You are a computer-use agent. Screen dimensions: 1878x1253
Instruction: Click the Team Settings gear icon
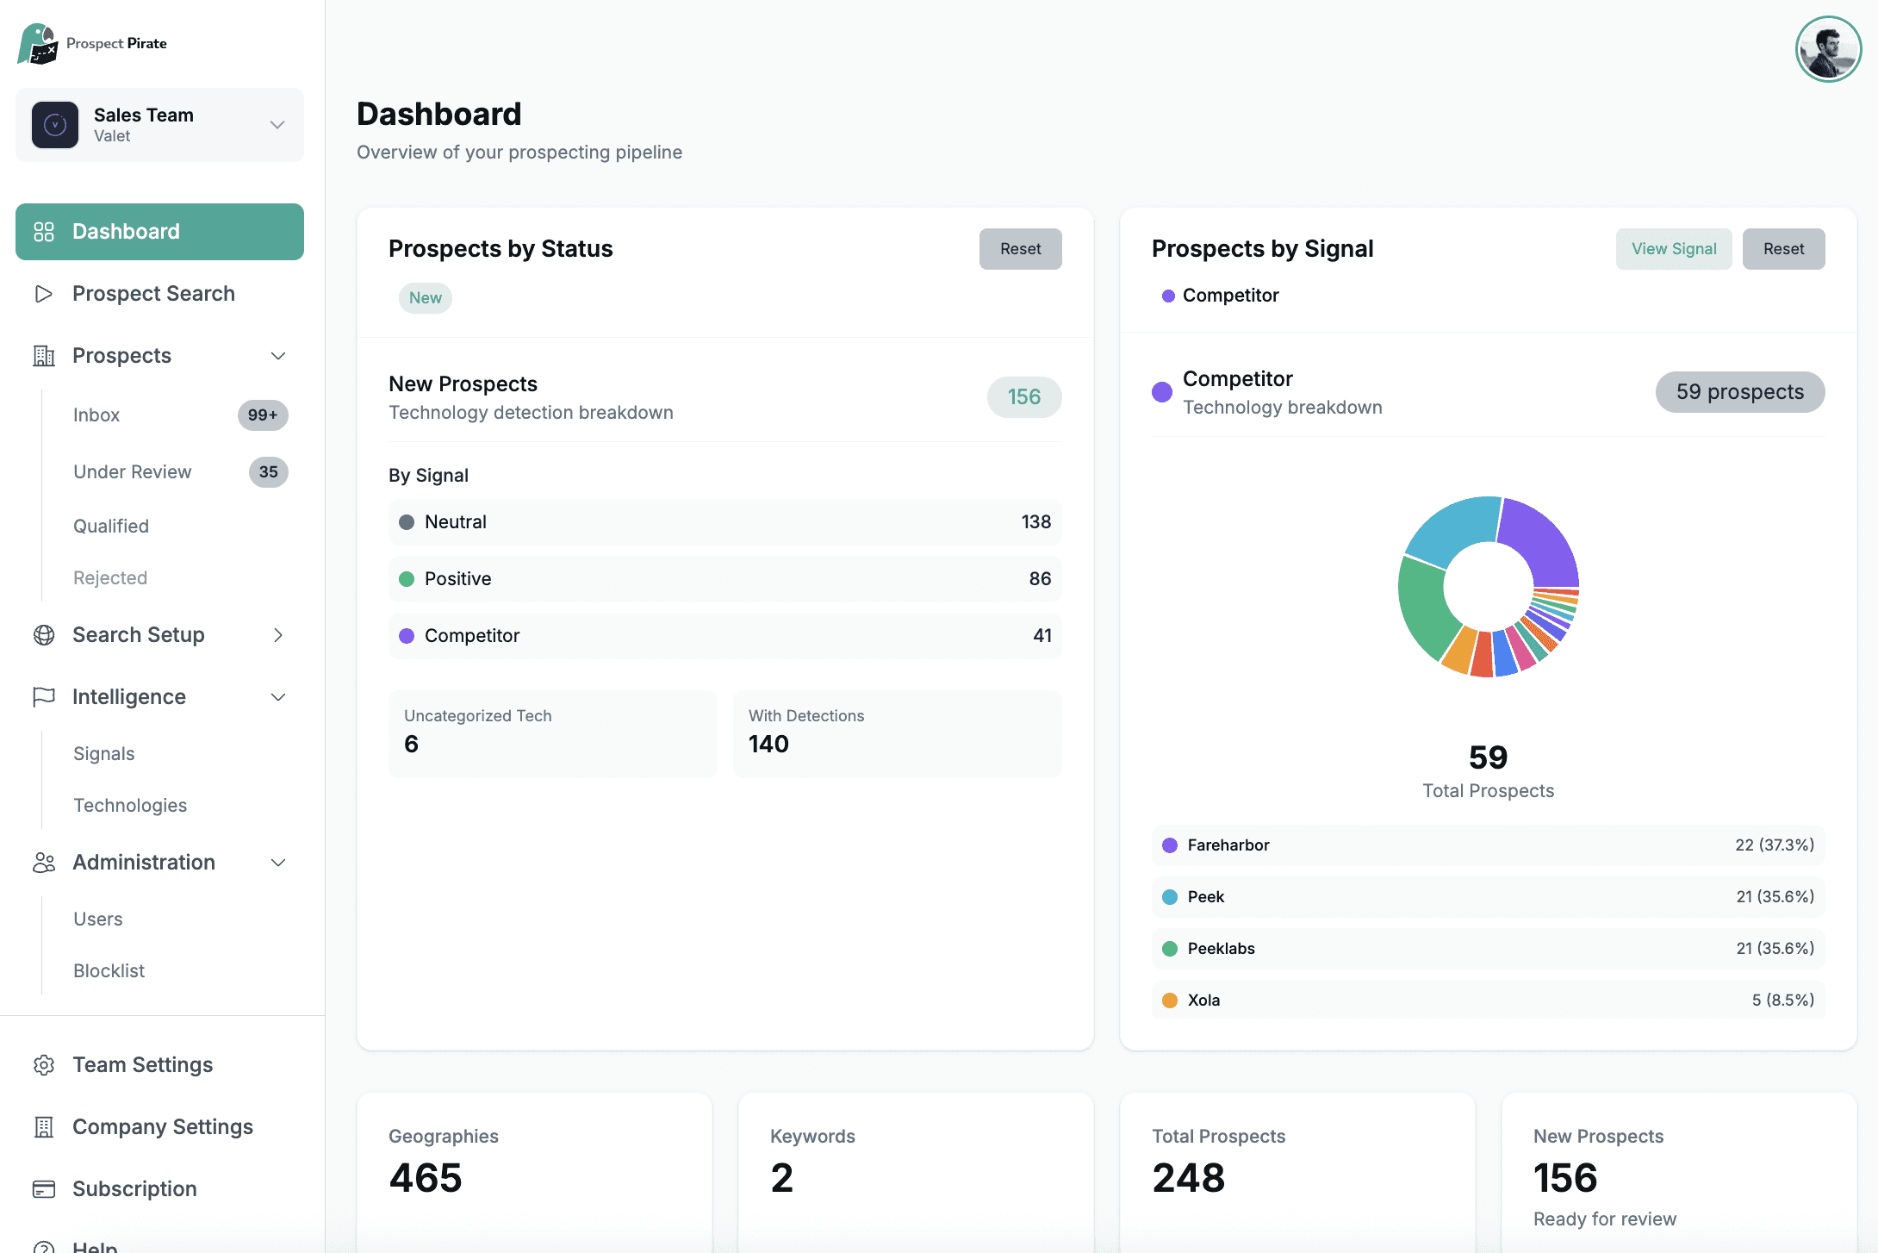point(44,1064)
